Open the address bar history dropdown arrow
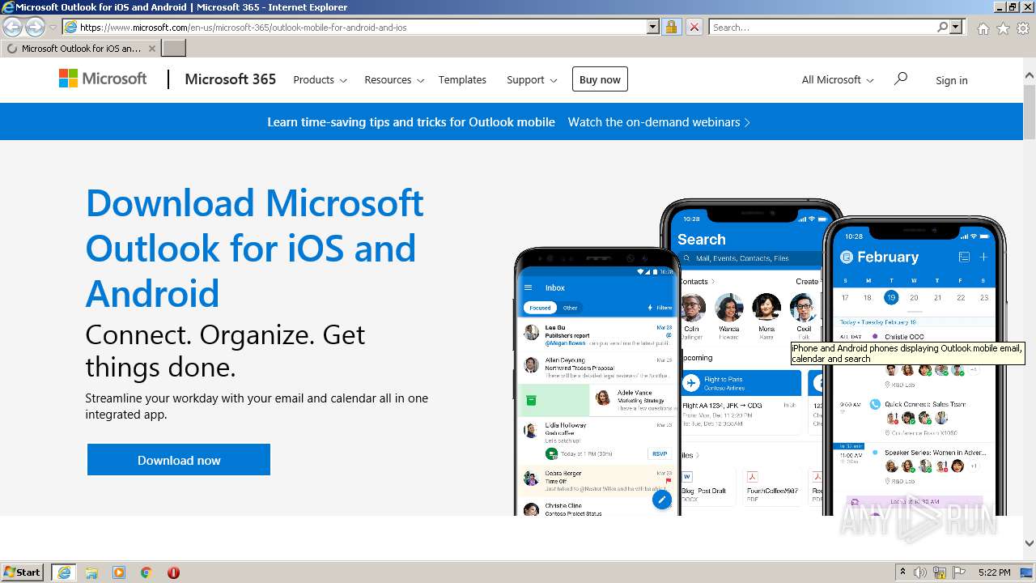Image resolution: width=1036 pixels, height=583 pixels. pos(653,27)
